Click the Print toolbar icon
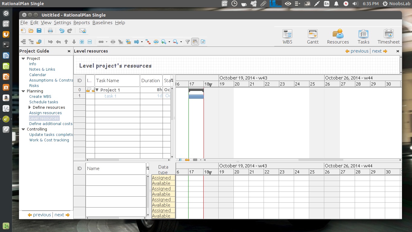This screenshot has height=232, width=412. (50, 31)
